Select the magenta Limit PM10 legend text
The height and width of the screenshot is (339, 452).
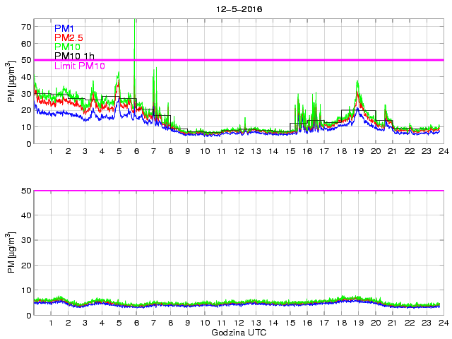tap(79, 66)
